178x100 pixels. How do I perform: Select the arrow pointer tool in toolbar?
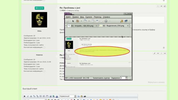click(x=73, y=21)
